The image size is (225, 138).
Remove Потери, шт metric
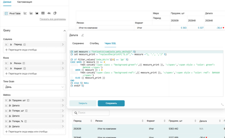tap(6, 111)
